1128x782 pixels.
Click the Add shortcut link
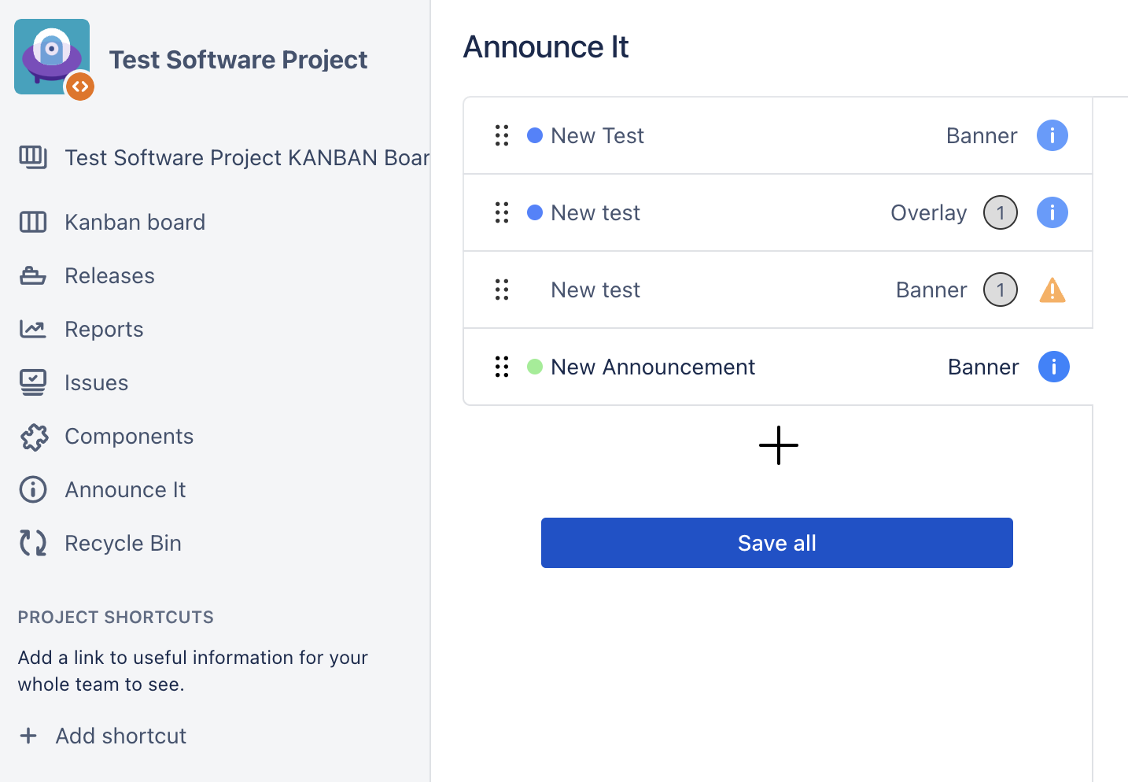120,736
